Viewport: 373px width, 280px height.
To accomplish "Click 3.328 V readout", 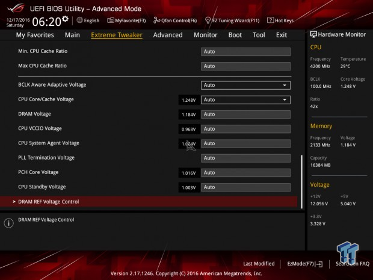I will pyautogui.click(x=318, y=224).
